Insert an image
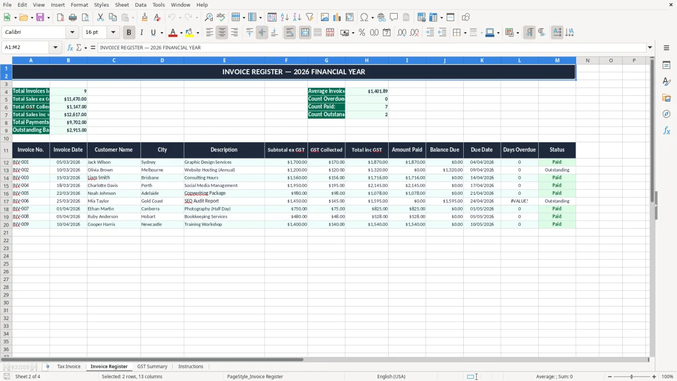The width and height of the screenshot is (677, 381). coord(325,17)
